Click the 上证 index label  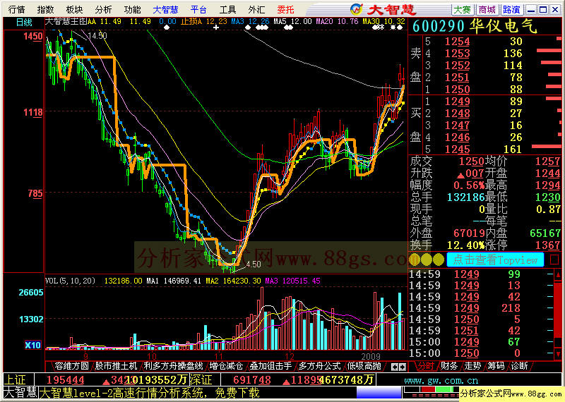pos(16,379)
